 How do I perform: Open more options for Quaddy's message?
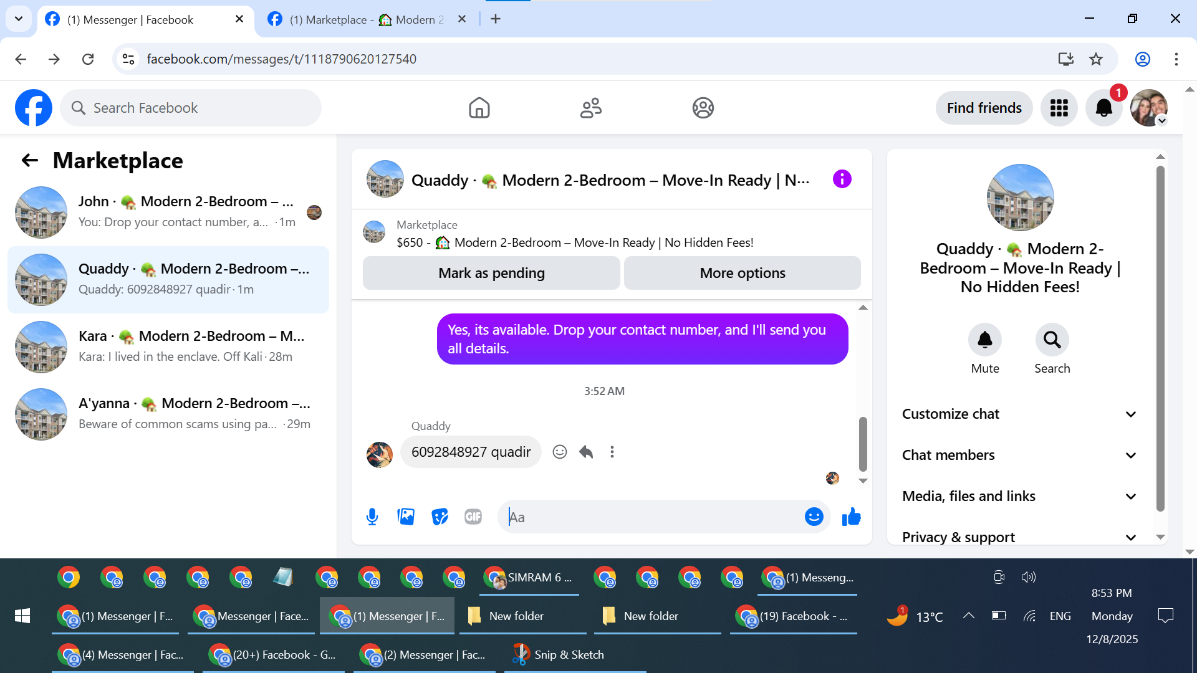612,452
